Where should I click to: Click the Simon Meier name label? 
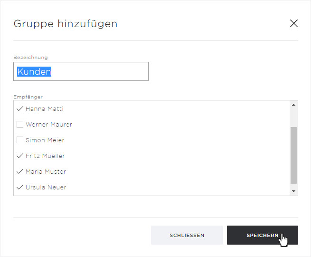[45, 140]
